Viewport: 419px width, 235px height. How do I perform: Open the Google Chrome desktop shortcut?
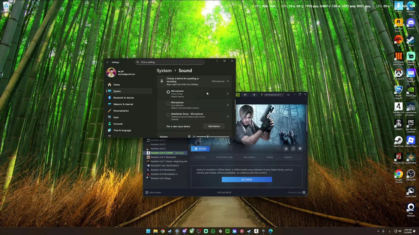point(398,177)
